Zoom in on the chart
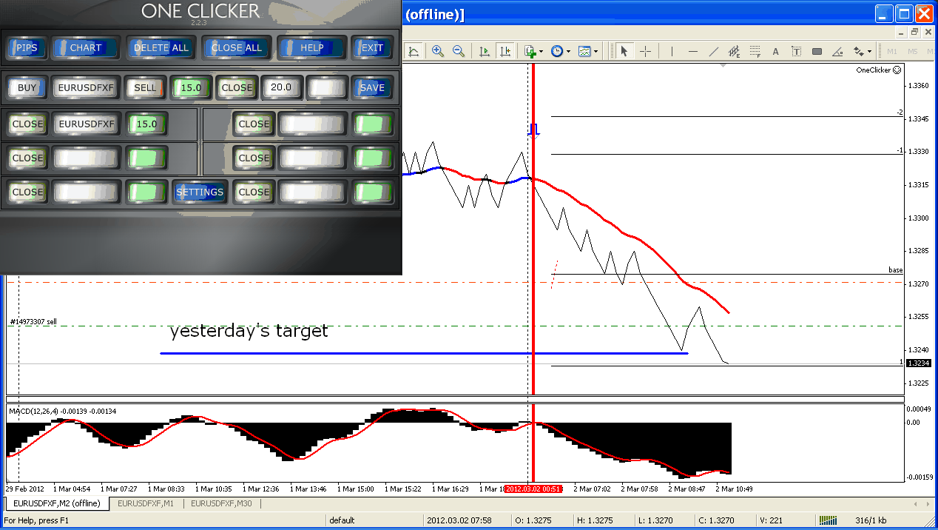Viewport: 938px width, 530px height. pyautogui.click(x=438, y=51)
